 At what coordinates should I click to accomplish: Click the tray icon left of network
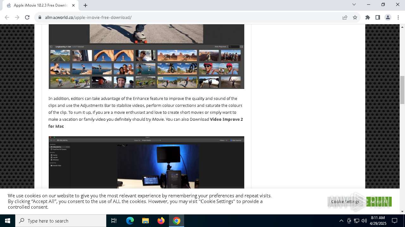pyautogui.click(x=349, y=221)
